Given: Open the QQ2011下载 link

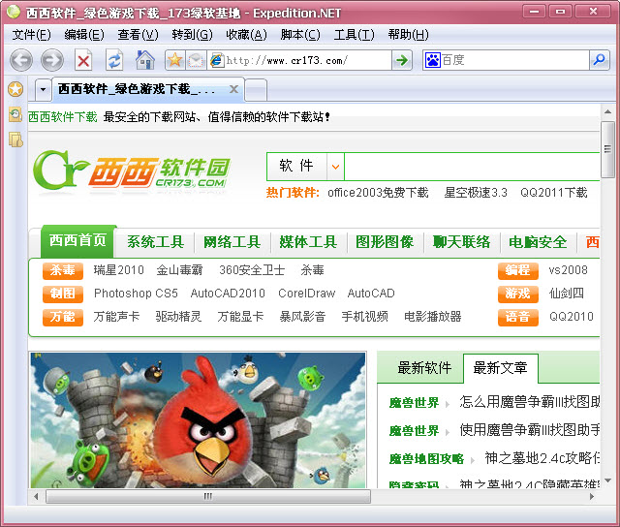Looking at the screenshot, I should pos(553,193).
